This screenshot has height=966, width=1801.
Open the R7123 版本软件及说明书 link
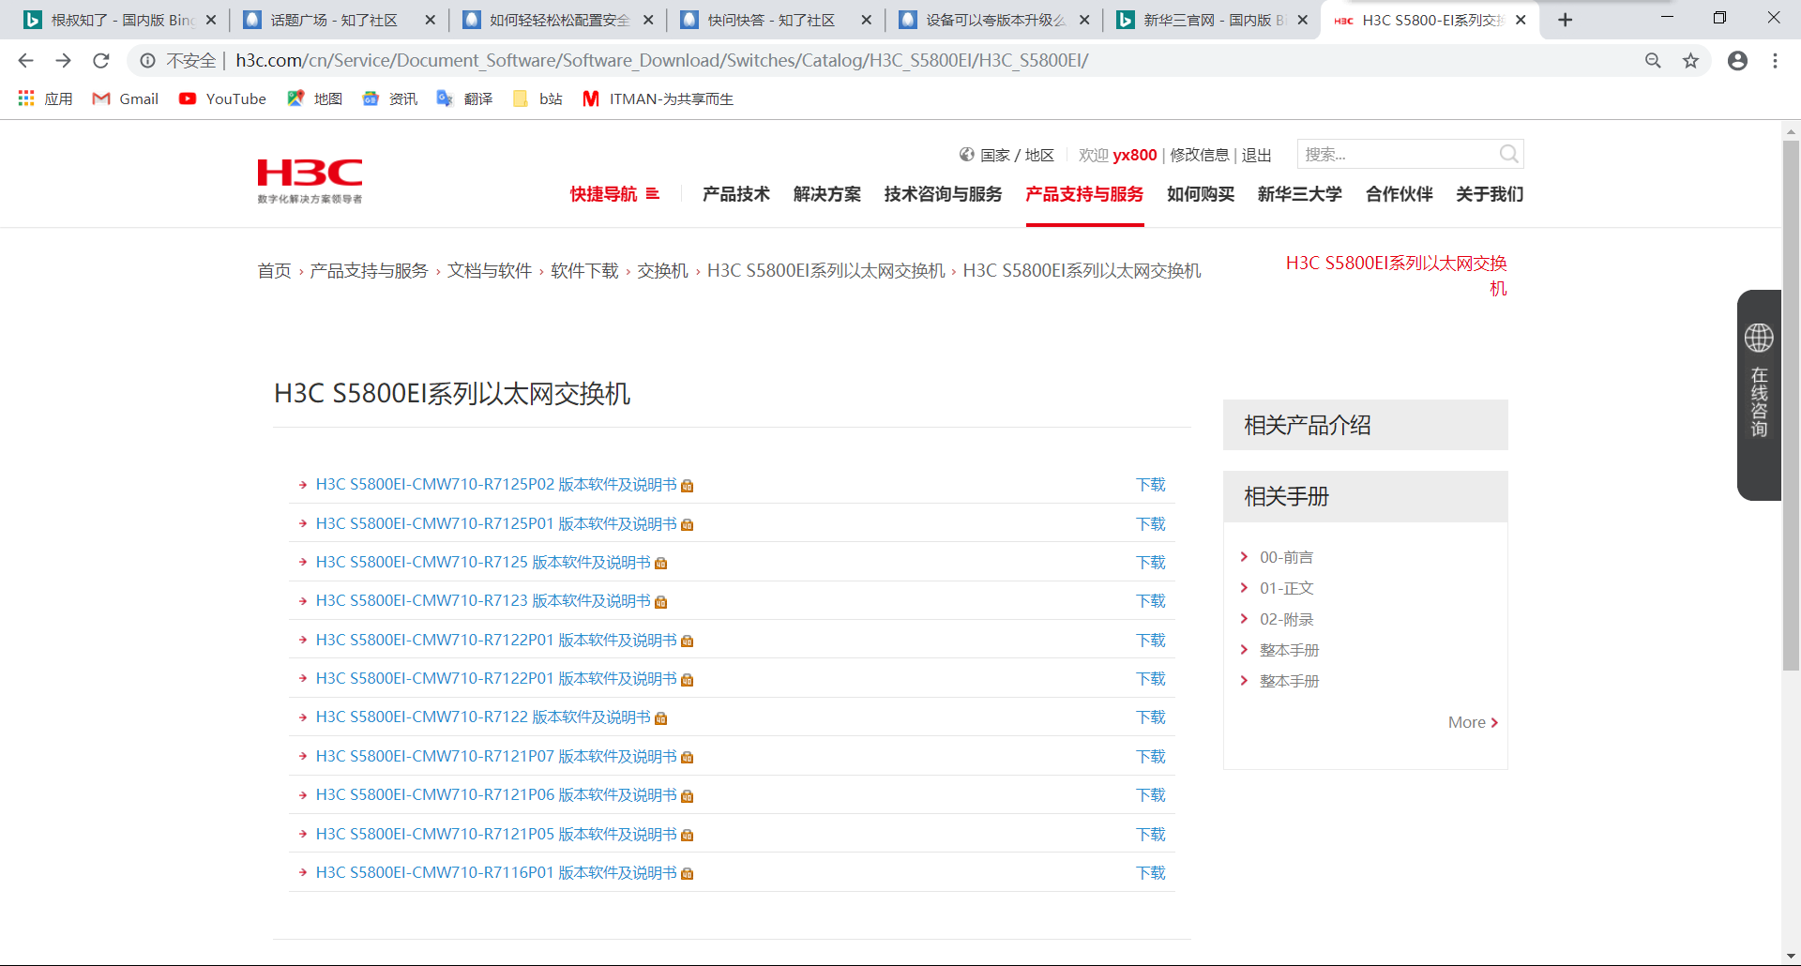(x=483, y=601)
